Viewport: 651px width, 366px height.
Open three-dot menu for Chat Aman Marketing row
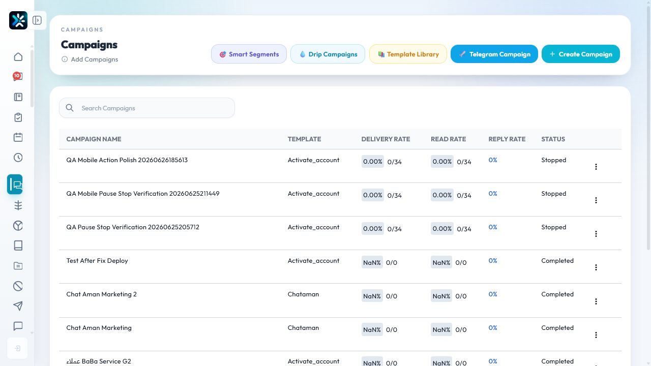pyautogui.click(x=596, y=335)
